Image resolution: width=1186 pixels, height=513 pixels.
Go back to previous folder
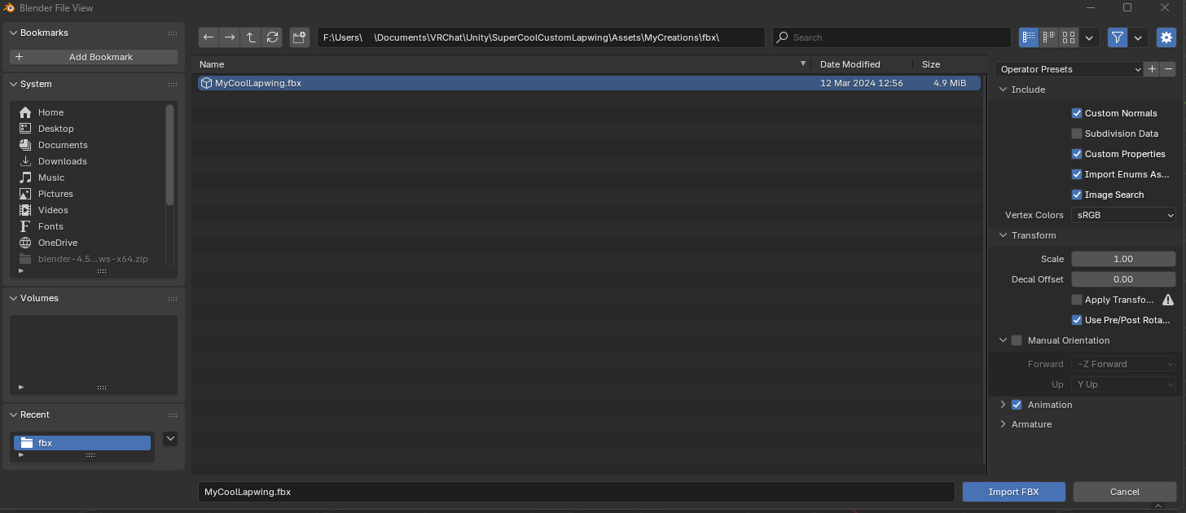tap(209, 37)
